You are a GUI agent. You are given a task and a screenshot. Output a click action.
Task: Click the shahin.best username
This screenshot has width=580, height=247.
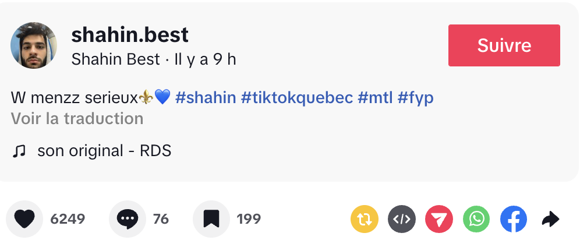click(x=130, y=35)
